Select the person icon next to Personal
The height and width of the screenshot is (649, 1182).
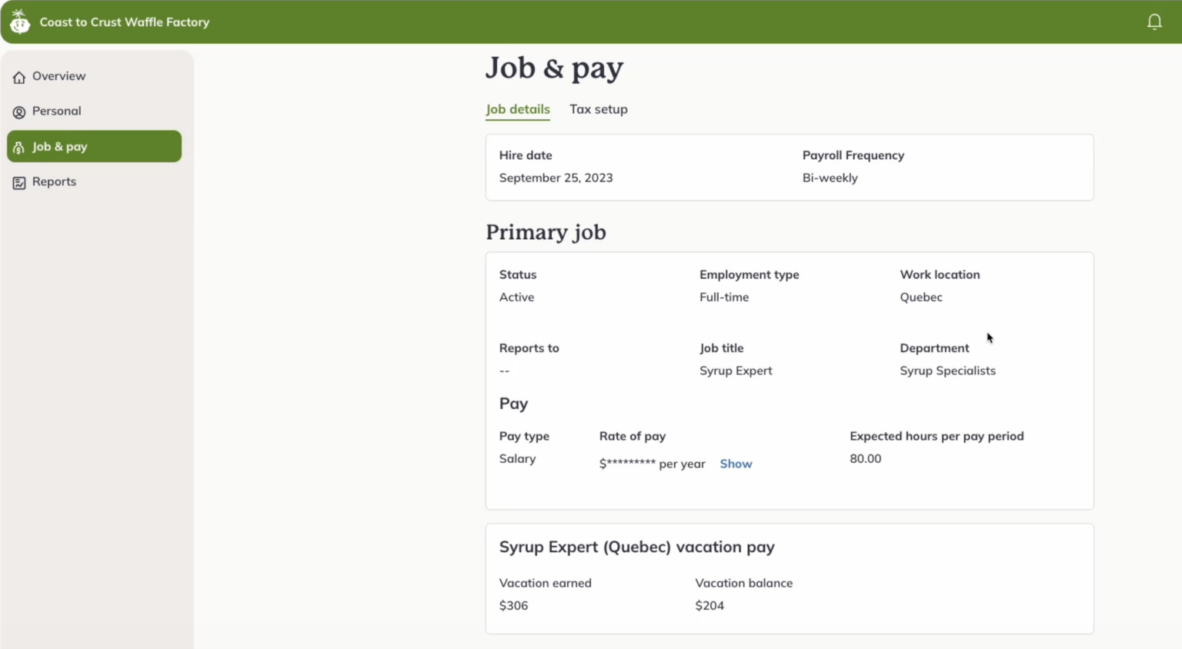[18, 111]
